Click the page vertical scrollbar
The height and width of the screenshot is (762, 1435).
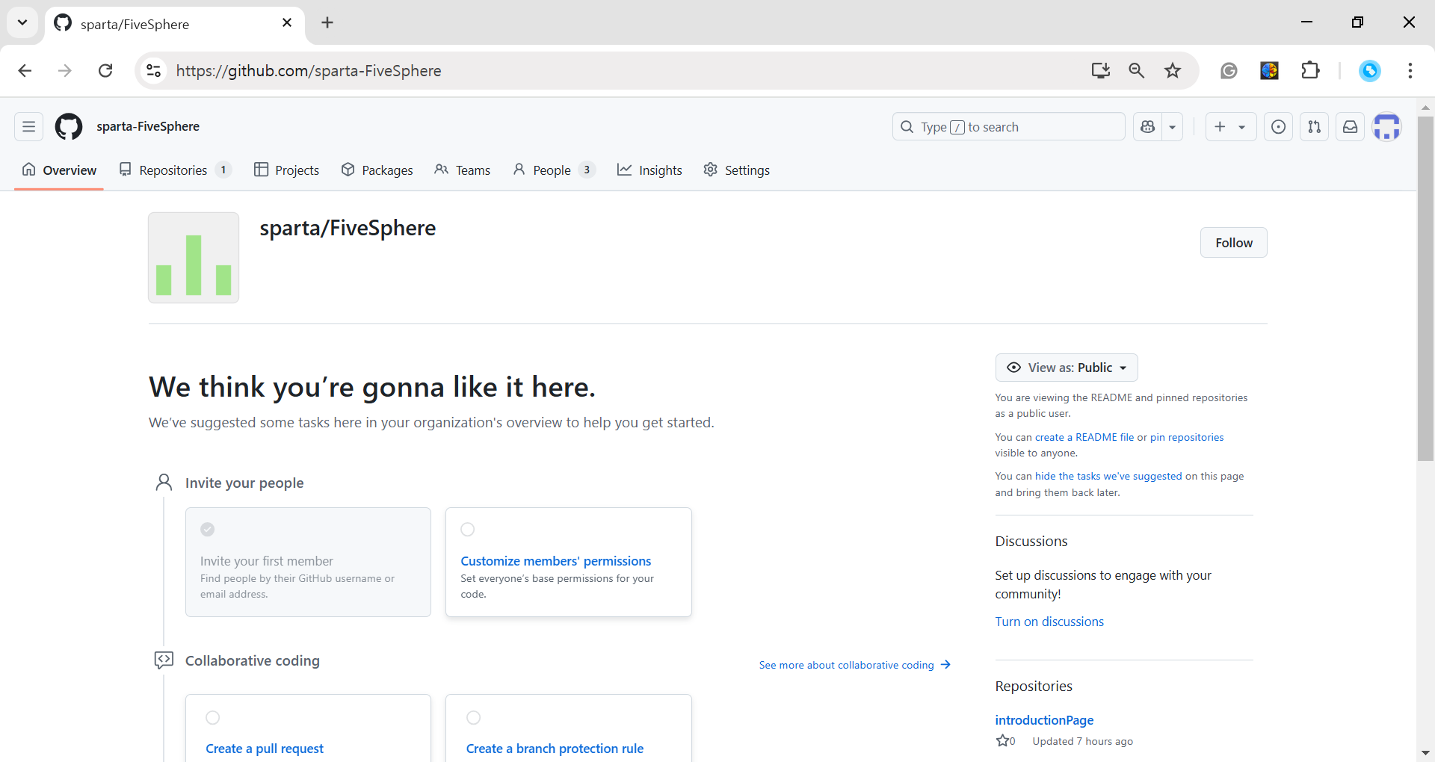pyautogui.click(x=1425, y=288)
